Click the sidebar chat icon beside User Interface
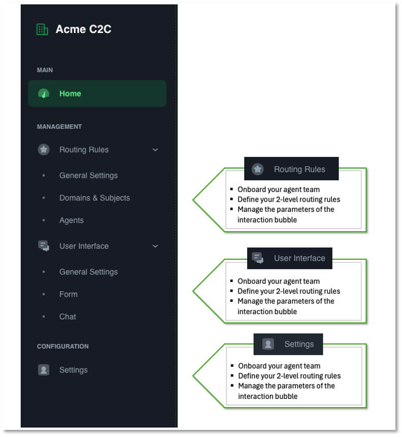 click(x=44, y=246)
